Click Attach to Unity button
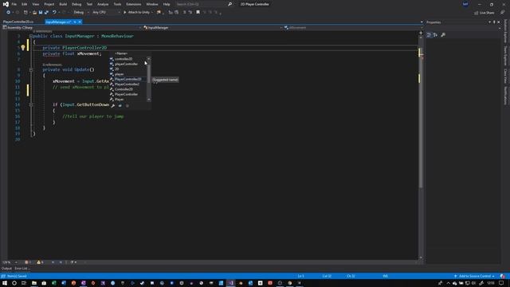Screen dimensions: 510x287 click(136, 13)
